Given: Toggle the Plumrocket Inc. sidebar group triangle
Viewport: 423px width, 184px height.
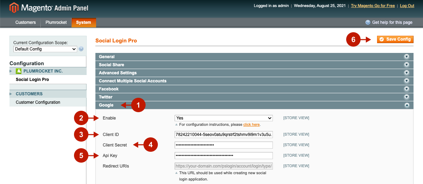Looking at the screenshot, I should (11, 71).
